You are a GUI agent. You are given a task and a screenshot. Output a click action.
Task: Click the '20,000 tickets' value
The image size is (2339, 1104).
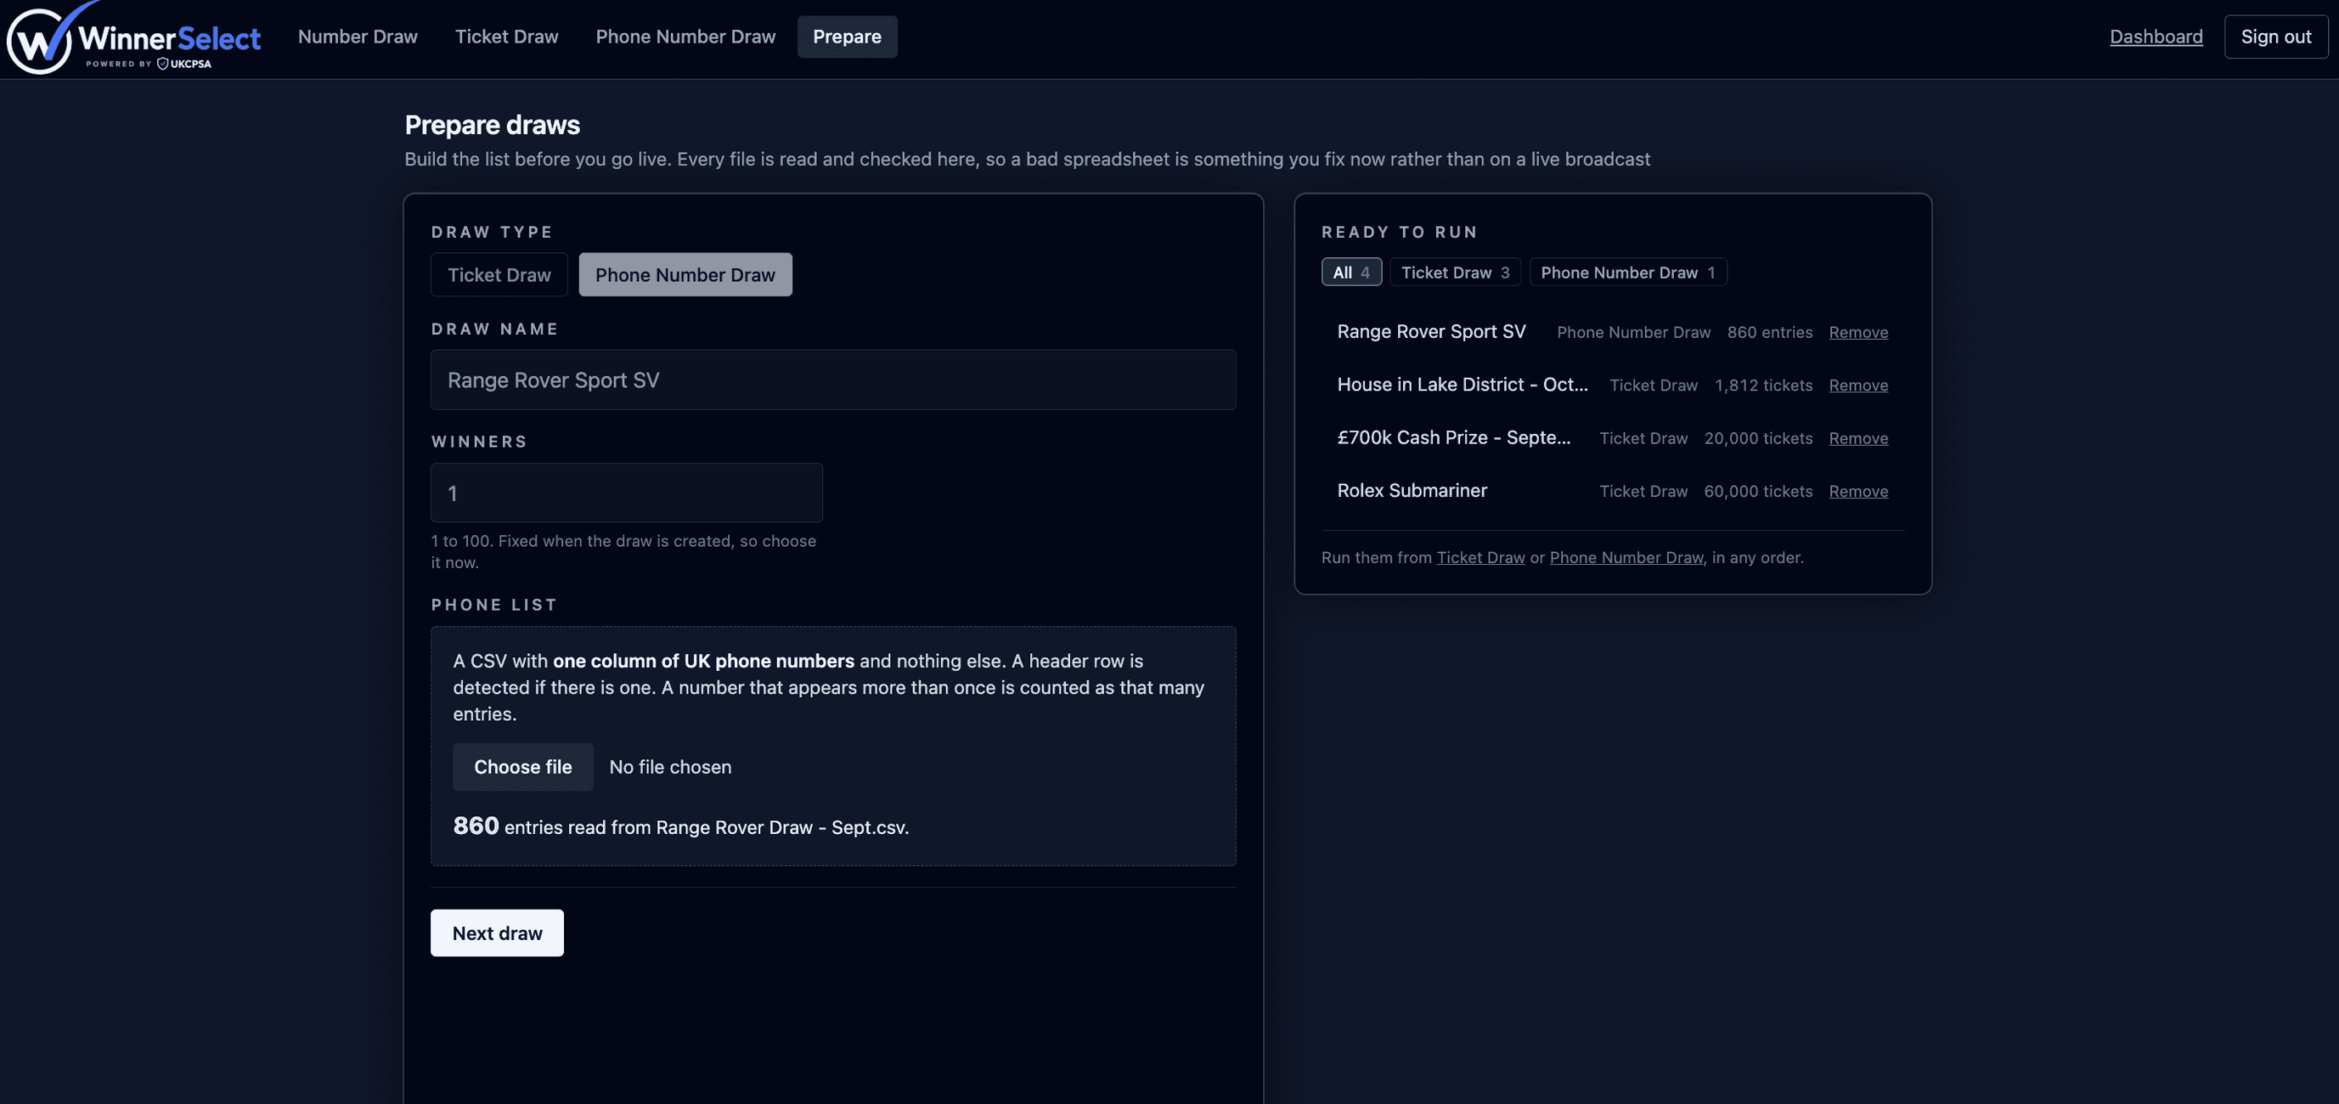1758,438
